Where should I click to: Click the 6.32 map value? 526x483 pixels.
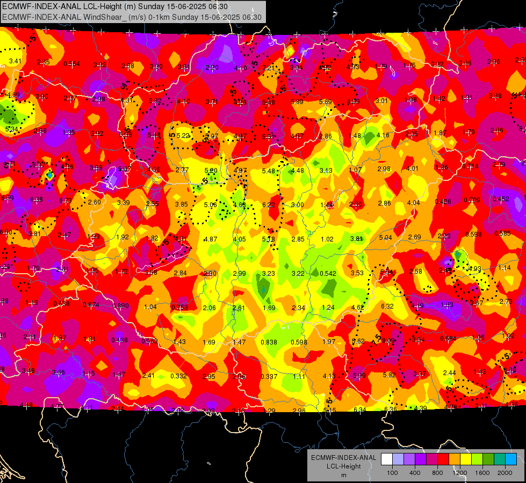(387, 306)
